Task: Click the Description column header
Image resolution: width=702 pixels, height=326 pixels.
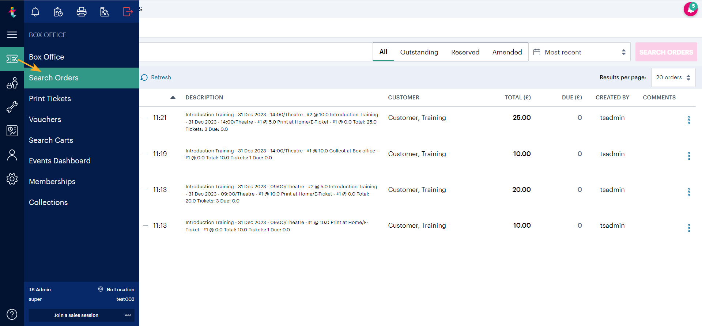Action: tap(204, 98)
